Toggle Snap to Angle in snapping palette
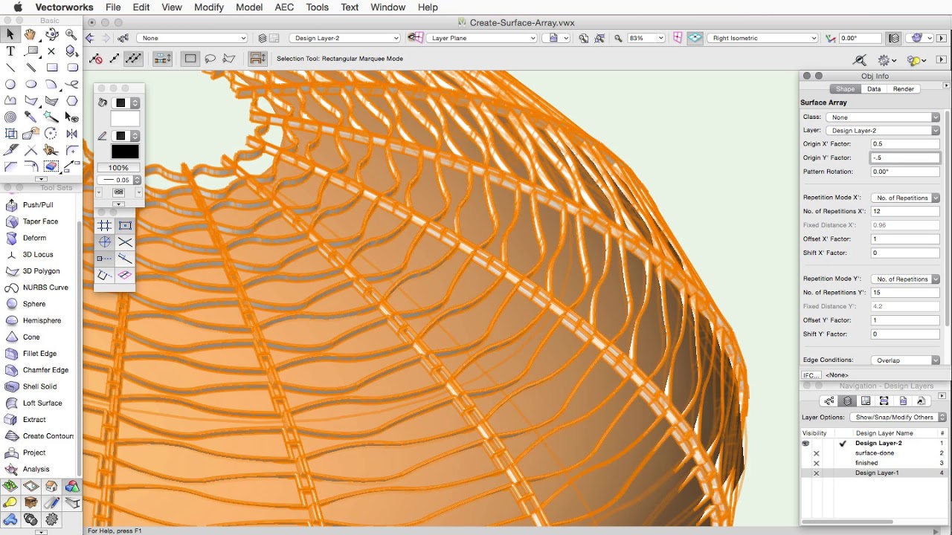The image size is (952, 535). tap(105, 242)
